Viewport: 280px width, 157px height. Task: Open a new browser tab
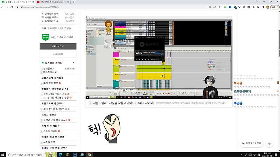[x=74, y=2]
